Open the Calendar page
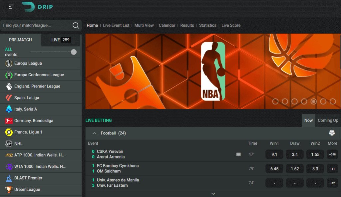 (167, 25)
